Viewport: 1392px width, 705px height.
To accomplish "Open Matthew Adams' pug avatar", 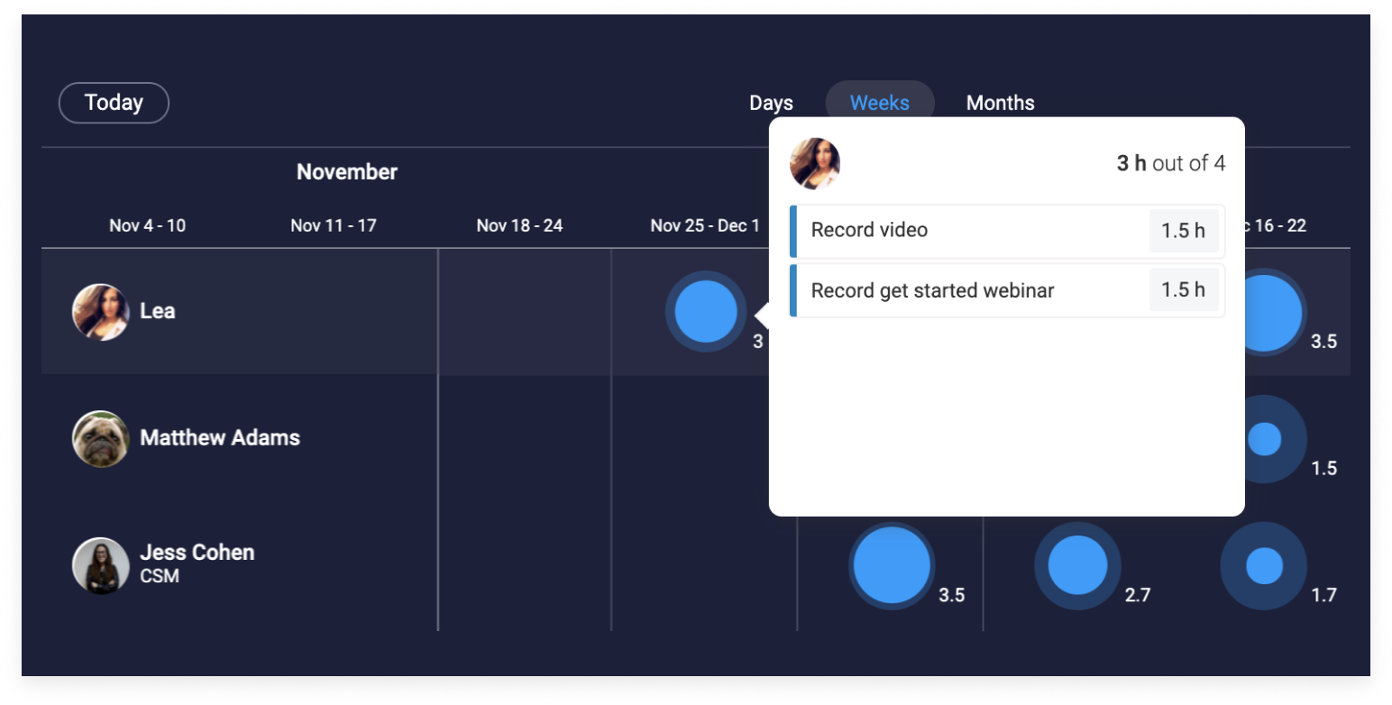I will [x=101, y=439].
